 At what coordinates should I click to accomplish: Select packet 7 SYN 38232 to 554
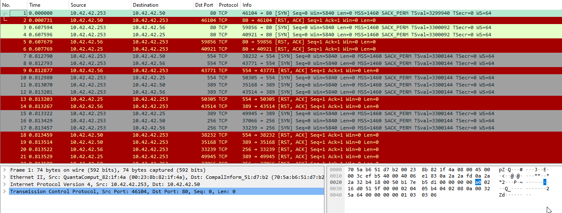pyautogui.click(x=281, y=56)
